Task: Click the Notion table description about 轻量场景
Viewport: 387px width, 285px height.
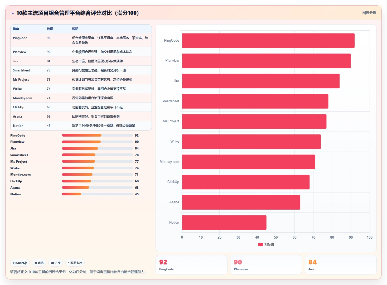Action: pyautogui.click(x=103, y=126)
